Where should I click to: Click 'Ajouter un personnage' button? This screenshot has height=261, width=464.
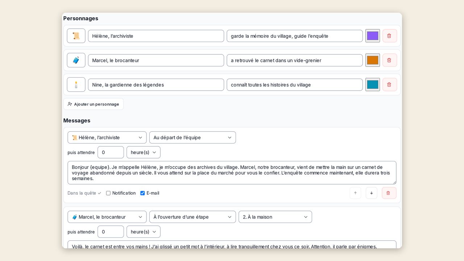(x=94, y=104)
